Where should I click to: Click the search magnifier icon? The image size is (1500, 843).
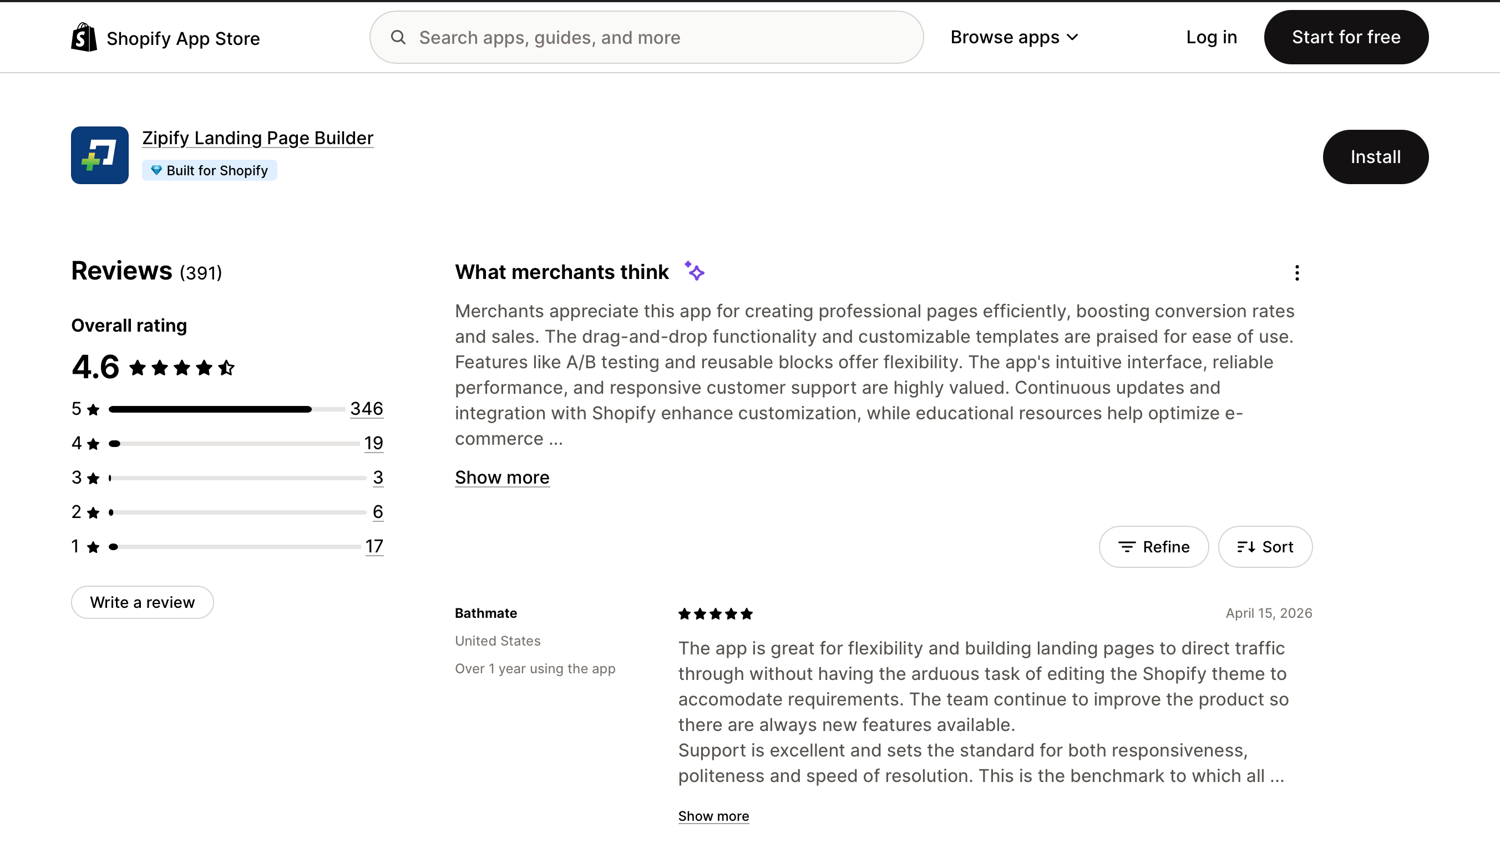click(x=398, y=37)
